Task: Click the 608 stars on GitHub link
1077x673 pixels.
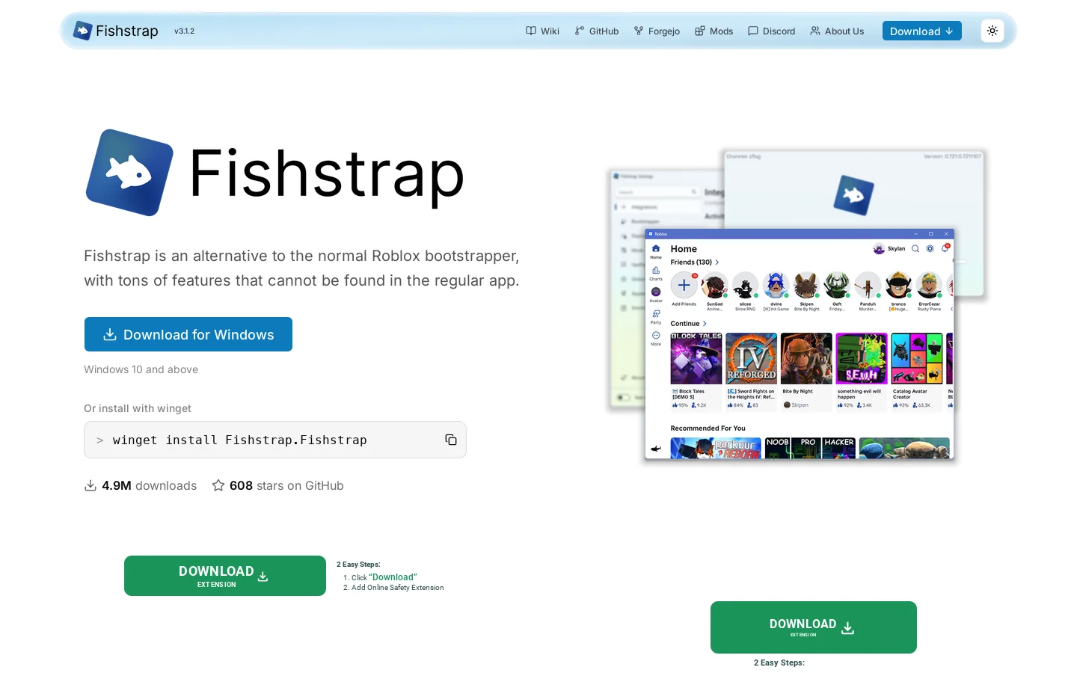Action: click(x=277, y=485)
